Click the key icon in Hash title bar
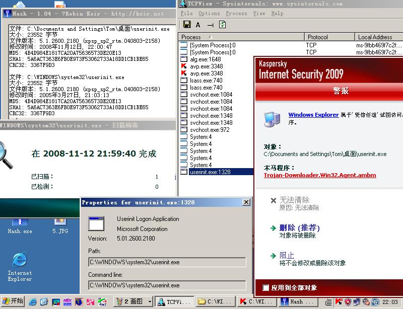403x309 pixels. [x=7, y=14]
